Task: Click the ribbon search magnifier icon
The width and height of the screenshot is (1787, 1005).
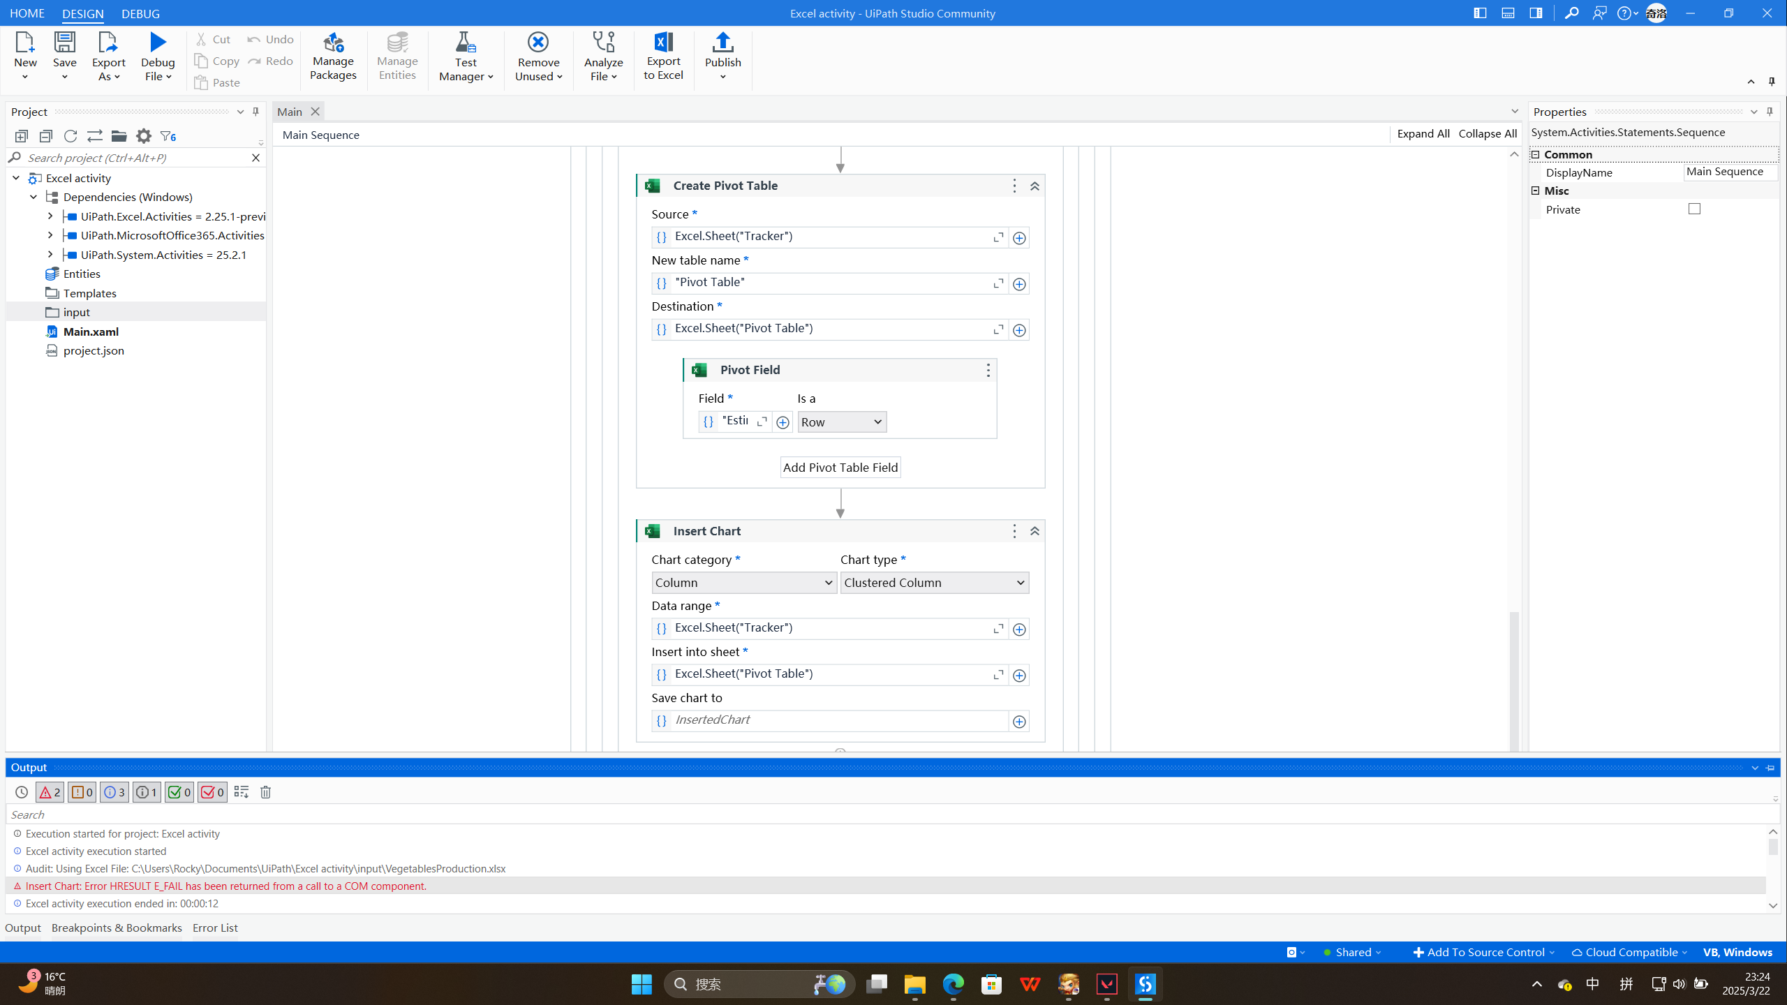Action: coord(1571,13)
